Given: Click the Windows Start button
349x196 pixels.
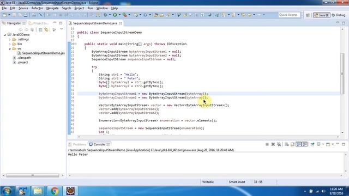Looking at the screenshot, I should click(7, 191).
